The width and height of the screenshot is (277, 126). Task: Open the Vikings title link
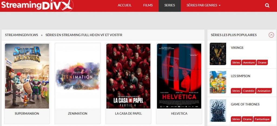click(x=237, y=48)
